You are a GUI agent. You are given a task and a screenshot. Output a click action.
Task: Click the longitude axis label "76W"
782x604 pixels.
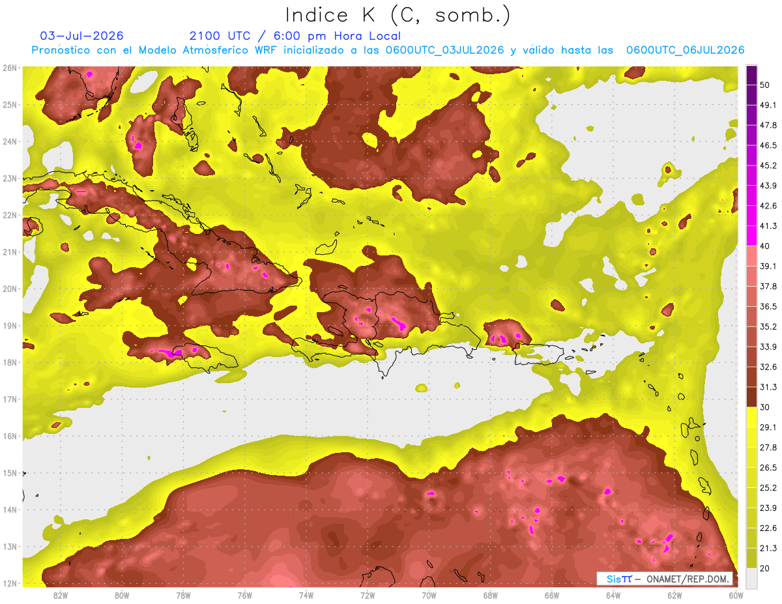244,596
